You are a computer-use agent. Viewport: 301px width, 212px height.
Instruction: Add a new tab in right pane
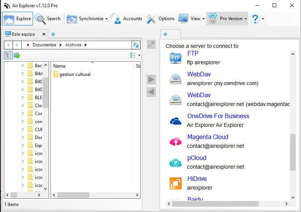pos(165,34)
